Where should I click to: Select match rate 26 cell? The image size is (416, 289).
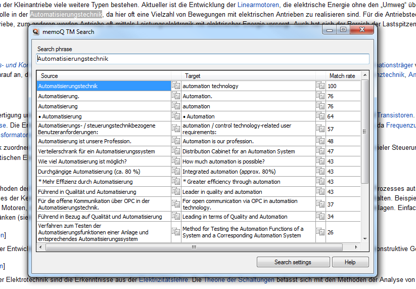click(343, 232)
